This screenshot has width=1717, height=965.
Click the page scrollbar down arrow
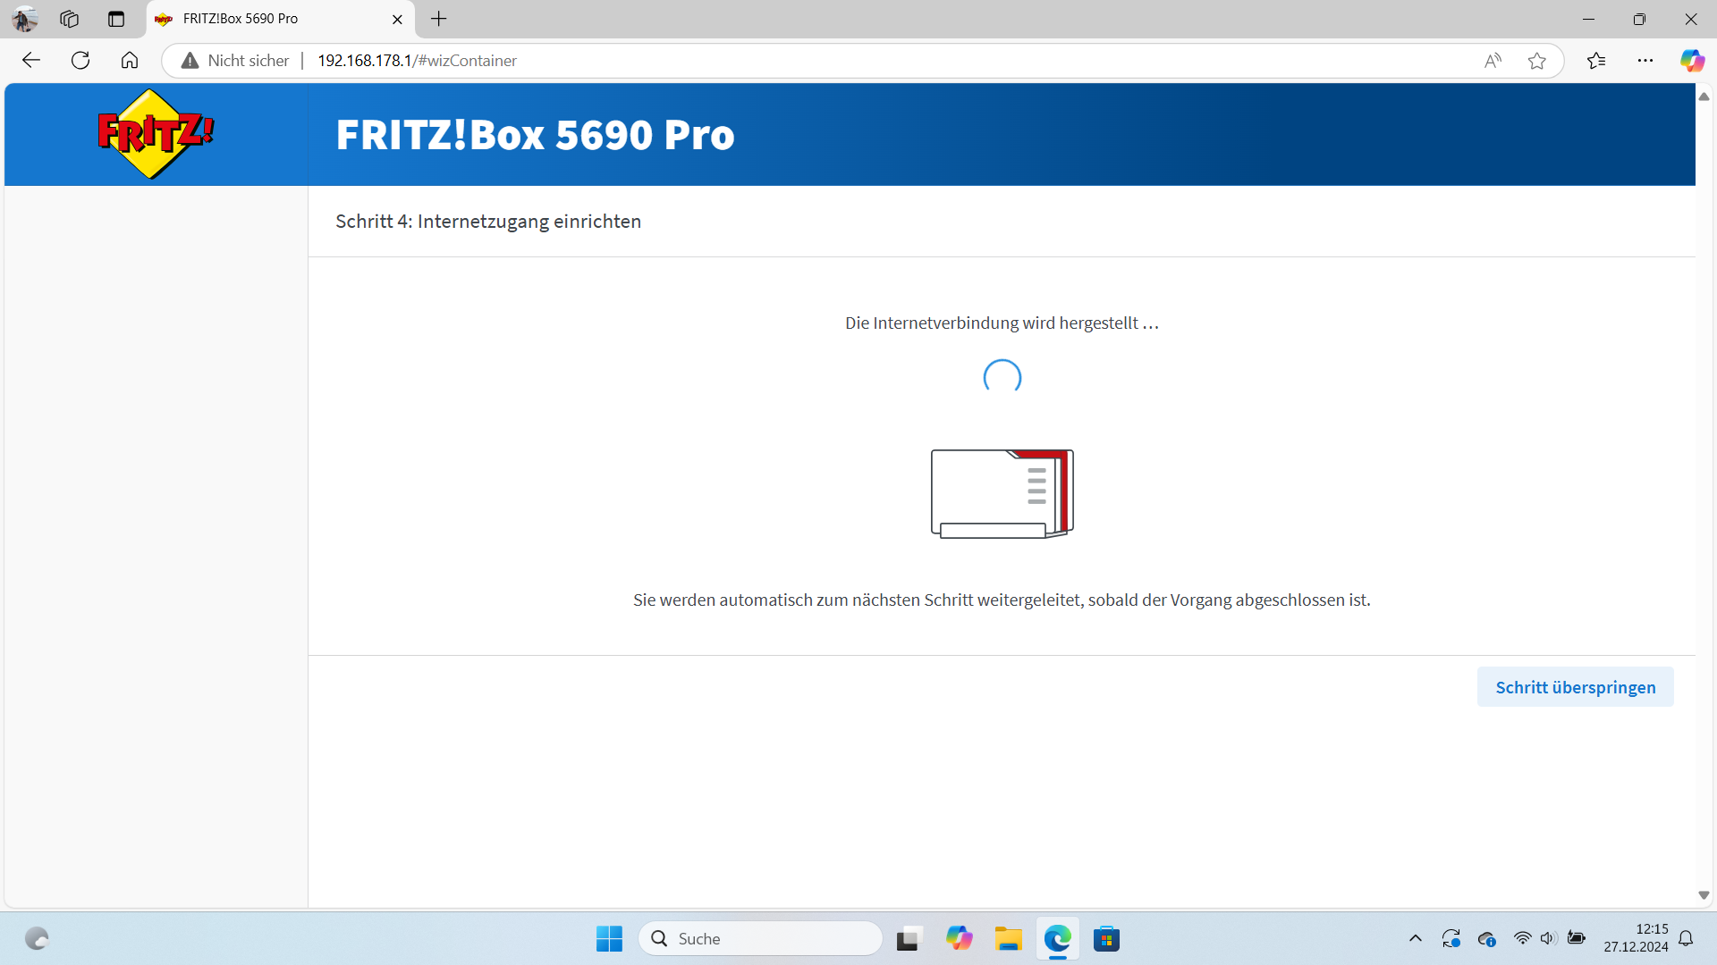[1704, 895]
